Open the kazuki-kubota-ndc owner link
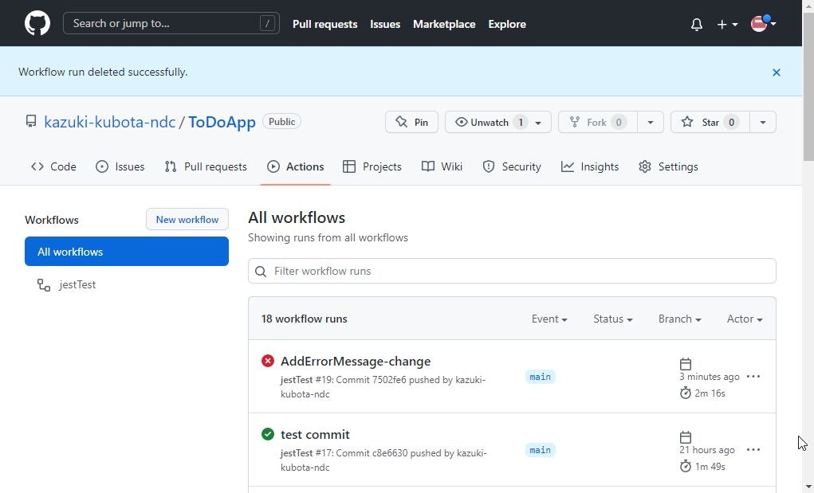This screenshot has height=493, width=814. click(x=109, y=122)
